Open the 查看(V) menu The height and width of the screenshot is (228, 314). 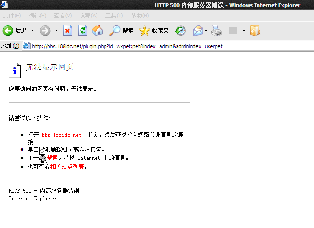(63, 16)
